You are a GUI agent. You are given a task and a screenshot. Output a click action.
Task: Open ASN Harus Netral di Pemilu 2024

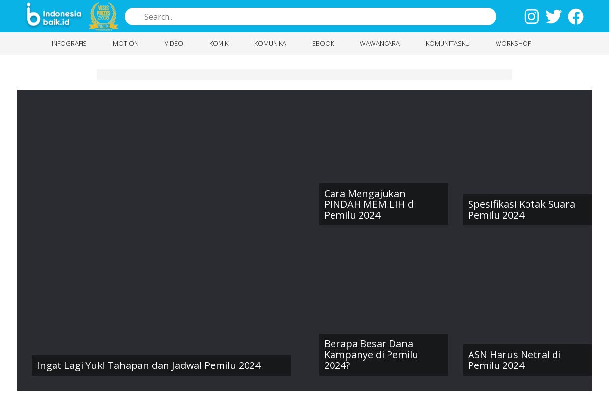(514, 360)
